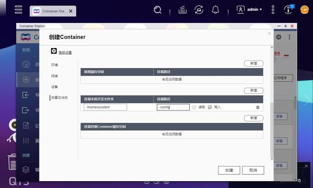Click the log document sidebar icon
This screenshot has width=313, height=188.
[26, 125]
